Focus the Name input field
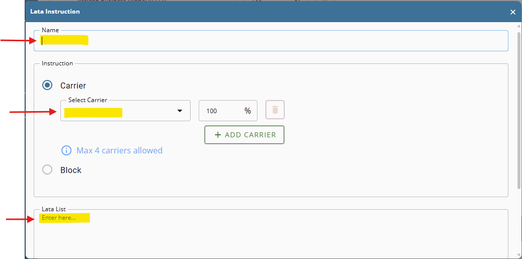The height and width of the screenshot is (259, 522). (x=271, y=41)
